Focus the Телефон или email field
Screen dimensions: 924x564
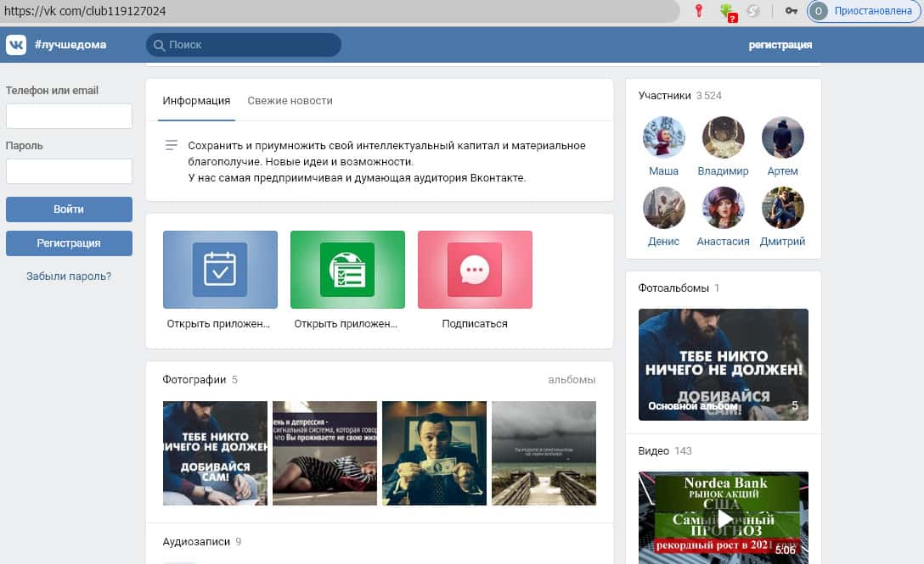click(x=69, y=116)
